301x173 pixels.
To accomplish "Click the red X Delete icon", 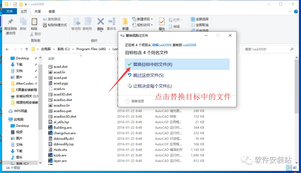I will [100, 21].
